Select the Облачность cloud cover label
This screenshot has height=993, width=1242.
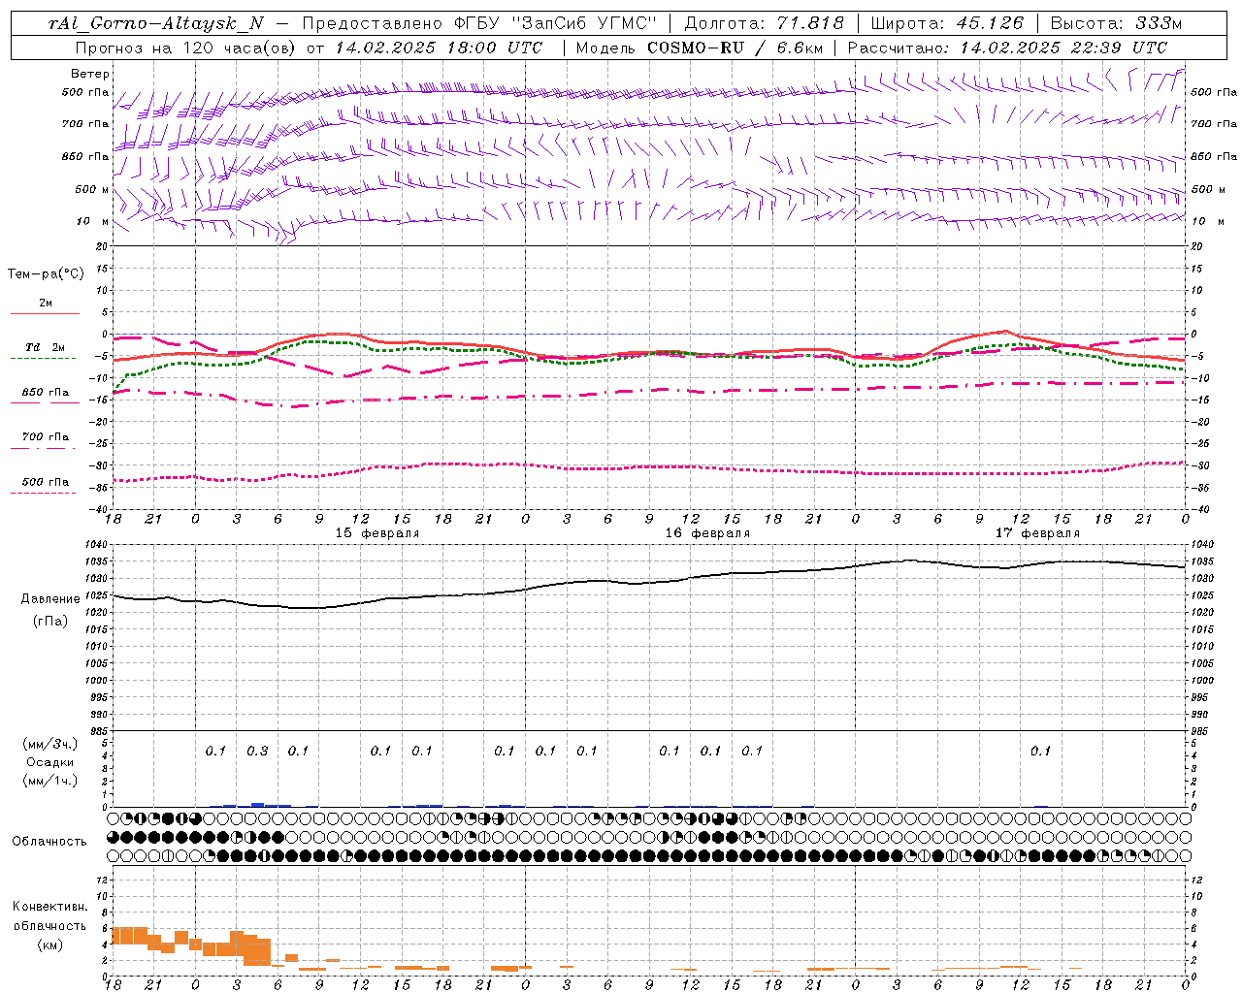(49, 841)
